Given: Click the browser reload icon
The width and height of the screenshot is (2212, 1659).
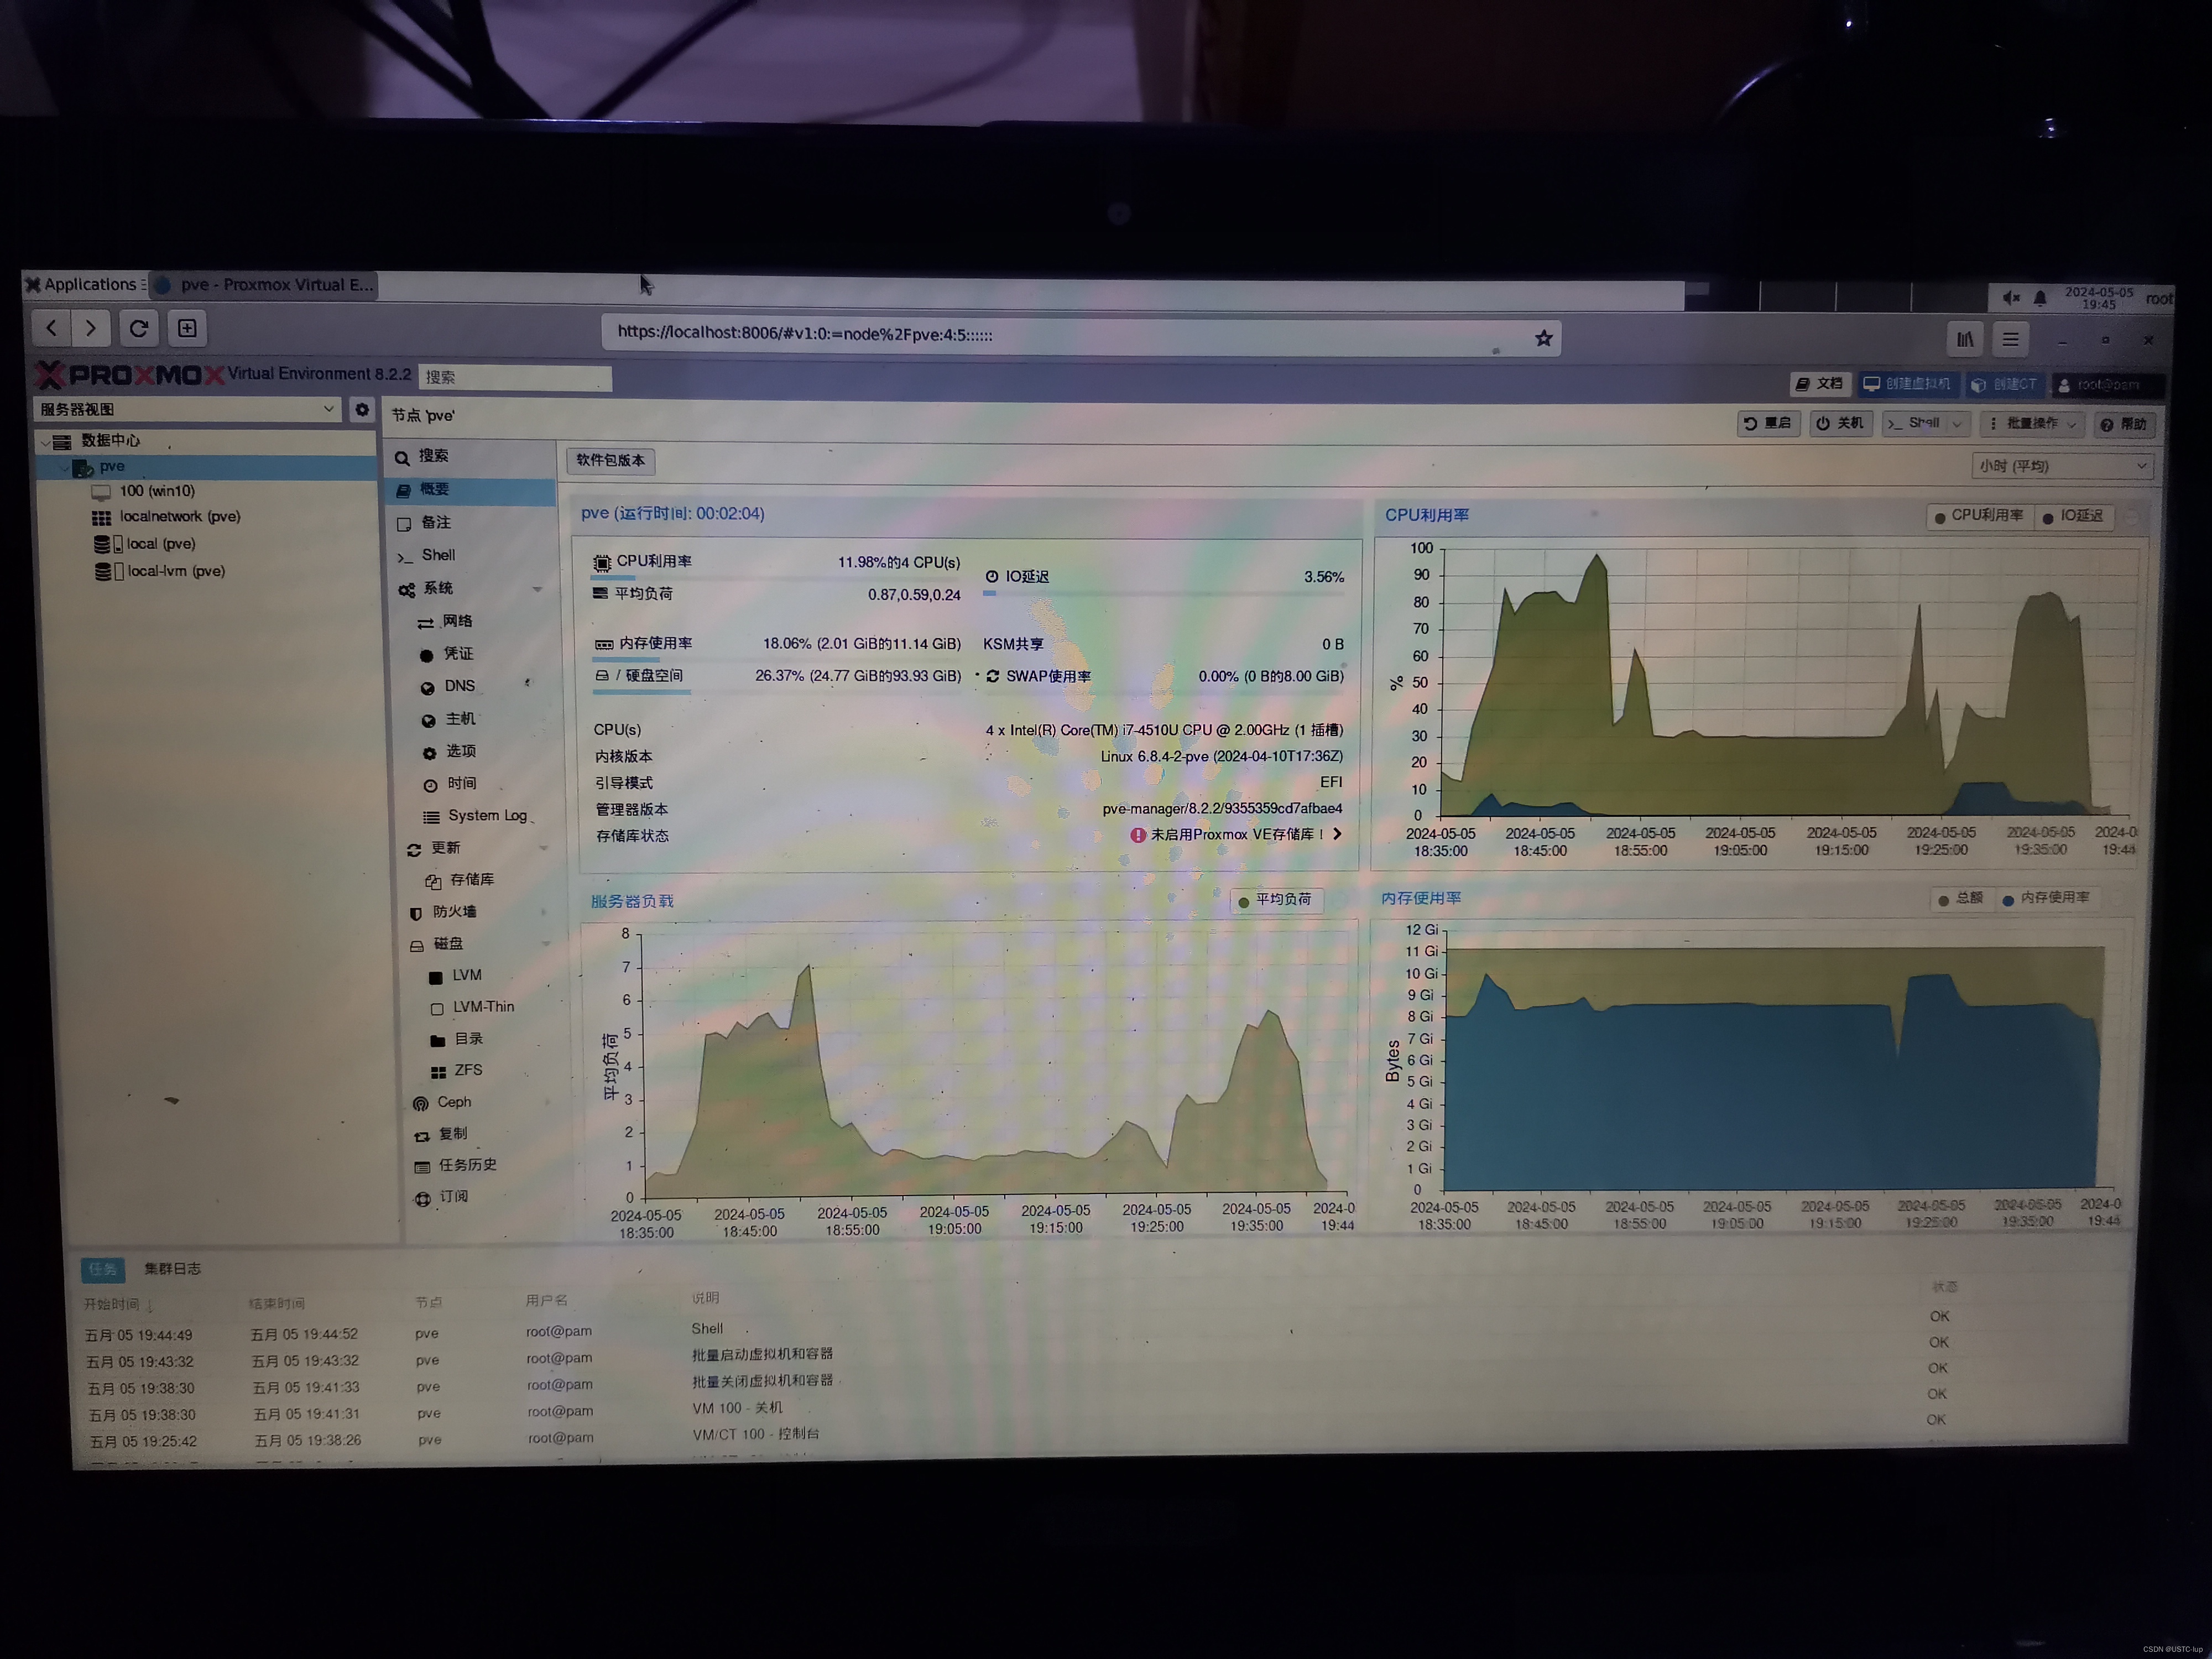Looking at the screenshot, I should pos(139,328).
